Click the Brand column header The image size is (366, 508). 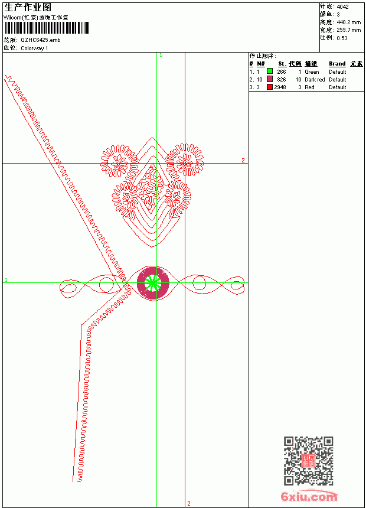pos(337,64)
